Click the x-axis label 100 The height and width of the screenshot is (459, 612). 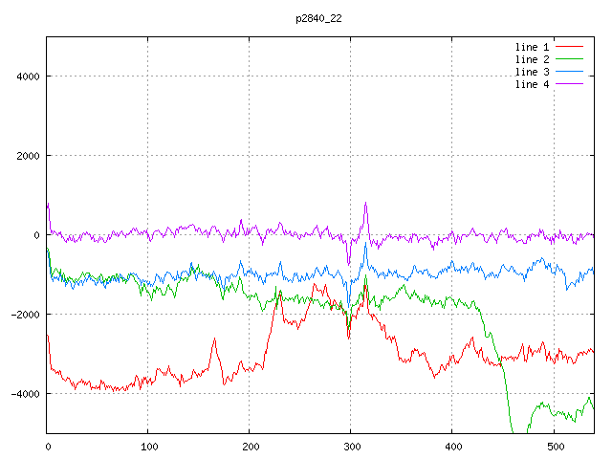click(149, 447)
